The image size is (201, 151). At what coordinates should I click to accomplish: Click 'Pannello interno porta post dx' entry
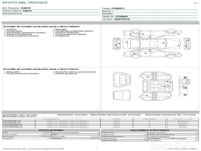point(76,72)
